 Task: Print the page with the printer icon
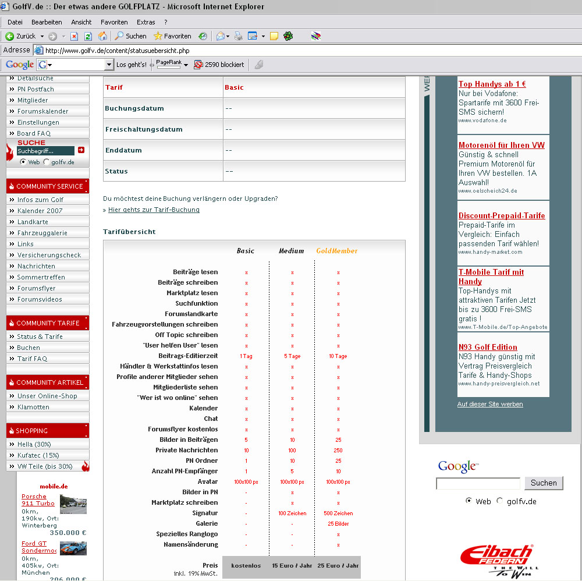click(239, 36)
